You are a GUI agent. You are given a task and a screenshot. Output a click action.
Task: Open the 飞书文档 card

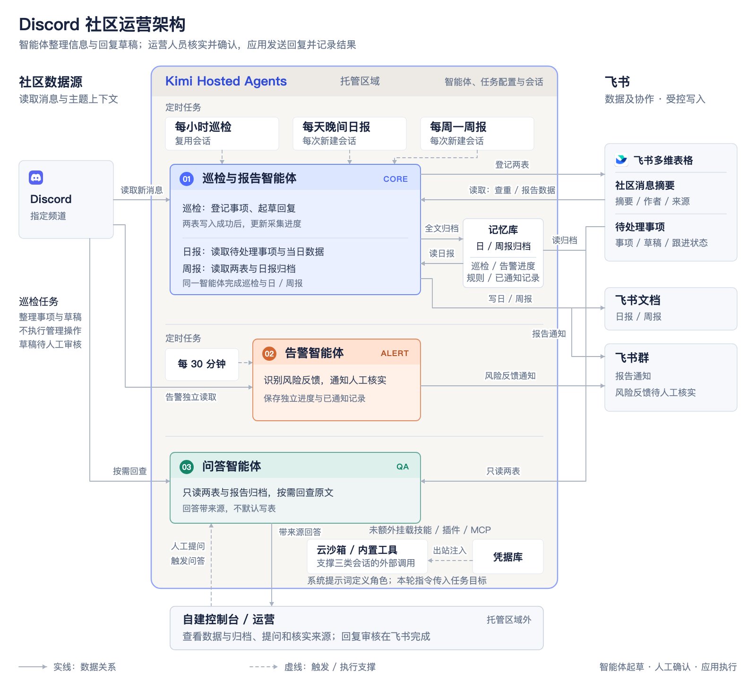click(671, 309)
